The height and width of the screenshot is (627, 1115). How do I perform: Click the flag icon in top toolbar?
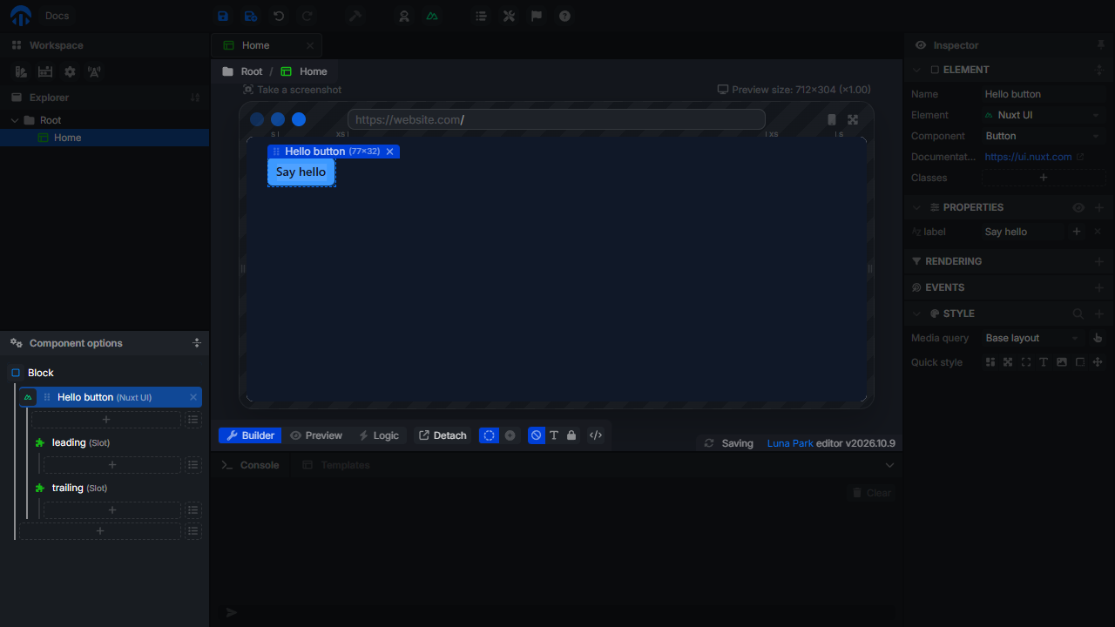click(537, 16)
